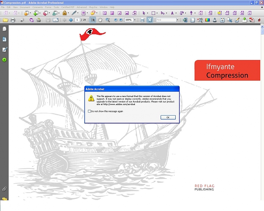Click the OK button in the Adobe Acrobat dialog

click(168, 117)
